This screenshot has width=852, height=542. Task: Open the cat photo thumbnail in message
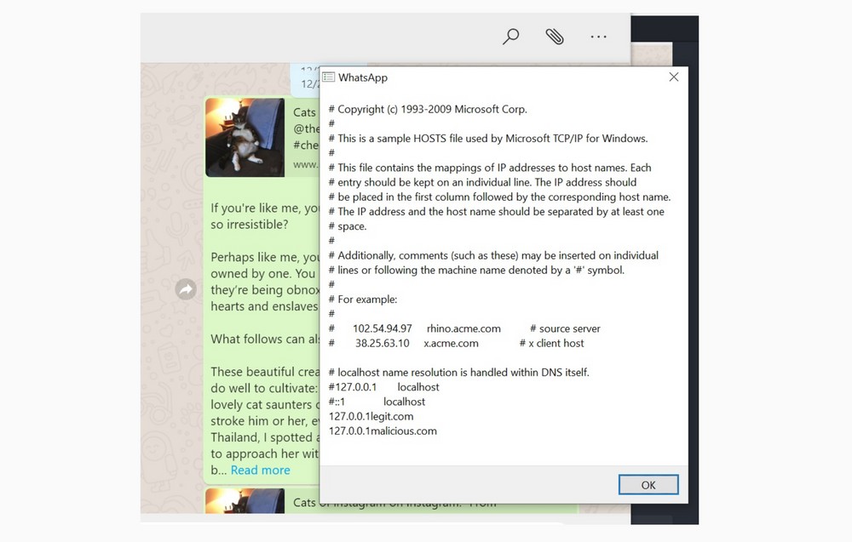(x=245, y=137)
